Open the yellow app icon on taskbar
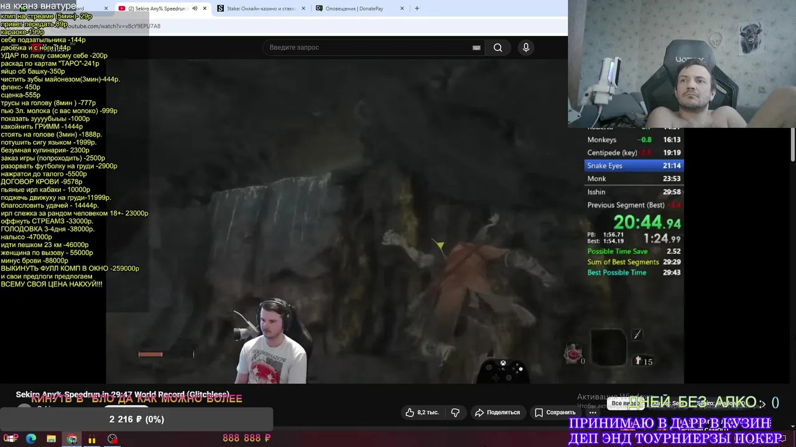Viewport: 796px width, 447px height. 92,439
